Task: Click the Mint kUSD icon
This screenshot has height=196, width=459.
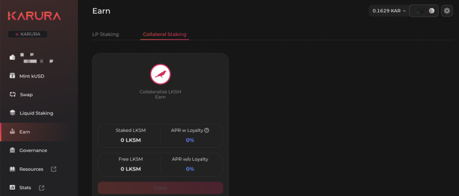Action: [x=12, y=76]
